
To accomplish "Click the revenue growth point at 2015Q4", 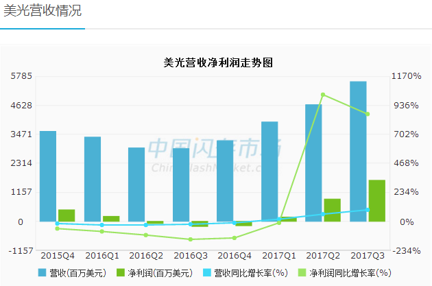I will coord(58,224).
